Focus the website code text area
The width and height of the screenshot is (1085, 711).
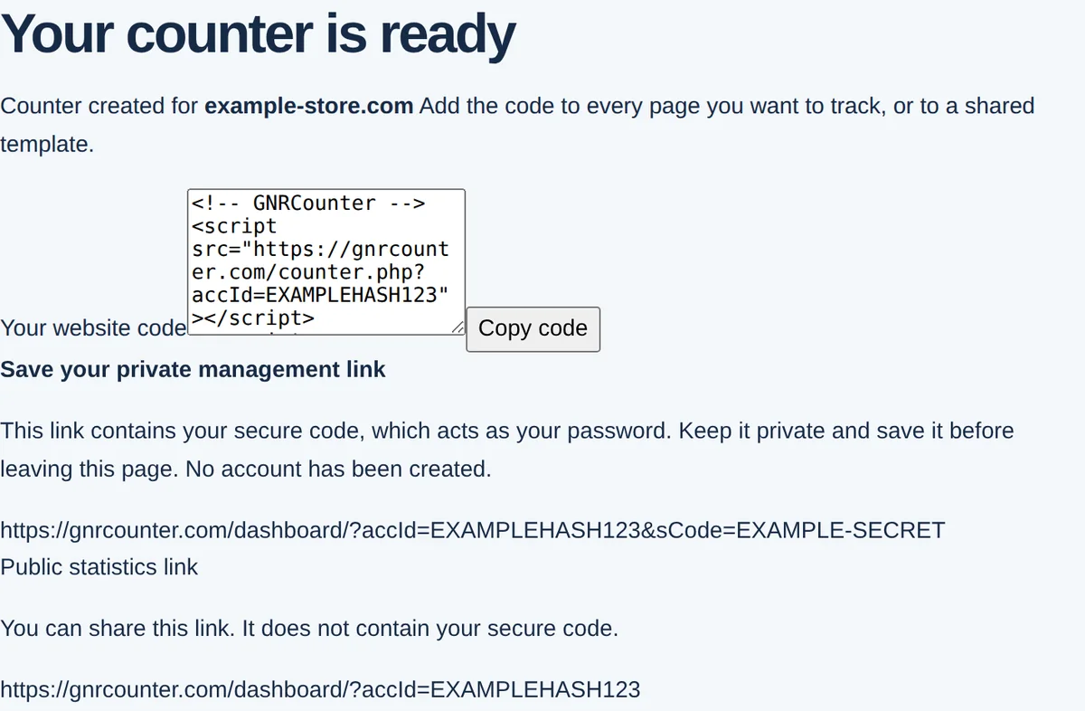tap(326, 261)
